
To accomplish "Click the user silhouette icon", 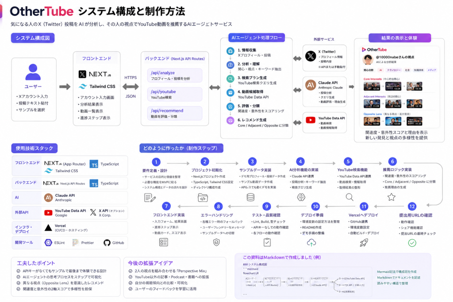I will point(33,72).
